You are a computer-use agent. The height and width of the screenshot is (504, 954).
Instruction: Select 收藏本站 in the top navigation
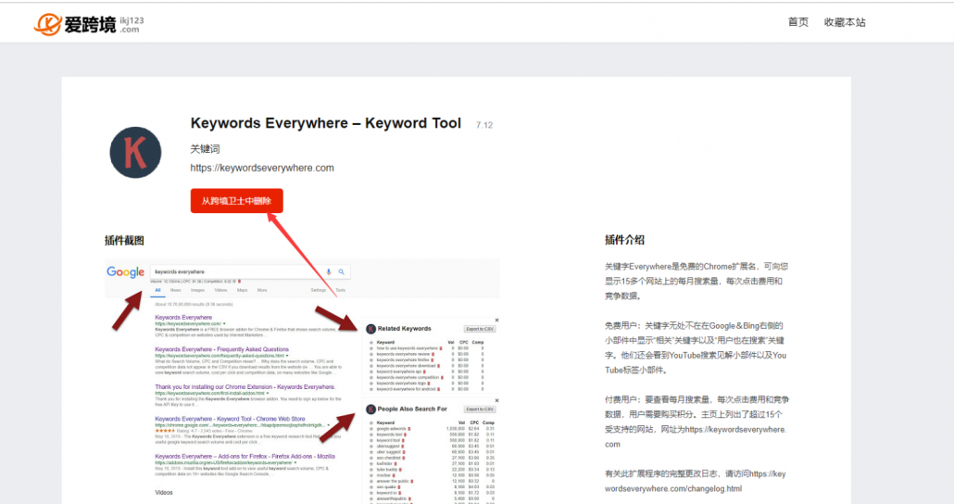click(845, 22)
